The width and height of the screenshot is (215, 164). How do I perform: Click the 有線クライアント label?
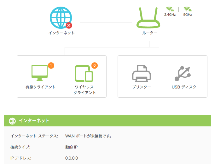pos(40,87)
